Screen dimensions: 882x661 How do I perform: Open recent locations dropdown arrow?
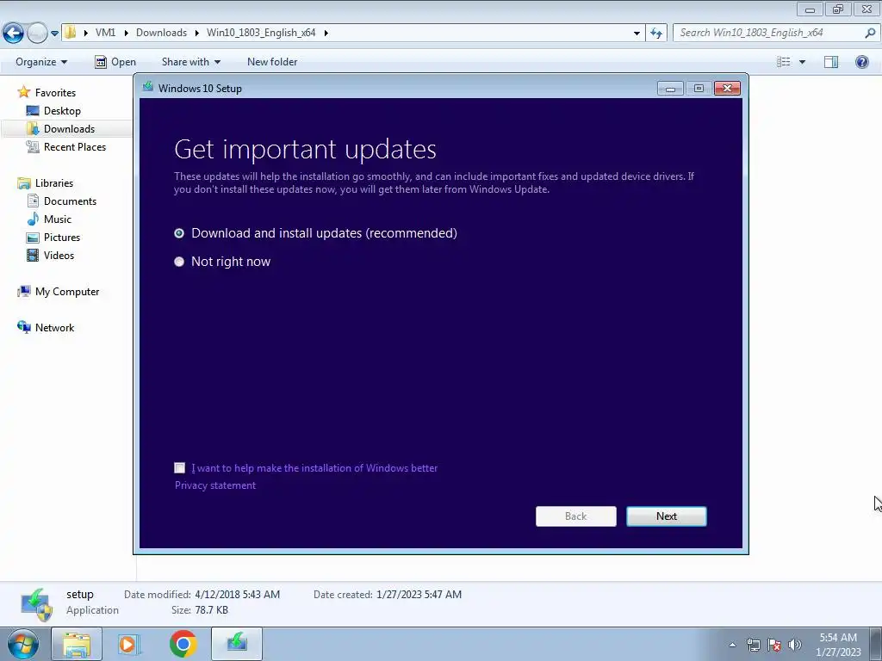[54, 34]
